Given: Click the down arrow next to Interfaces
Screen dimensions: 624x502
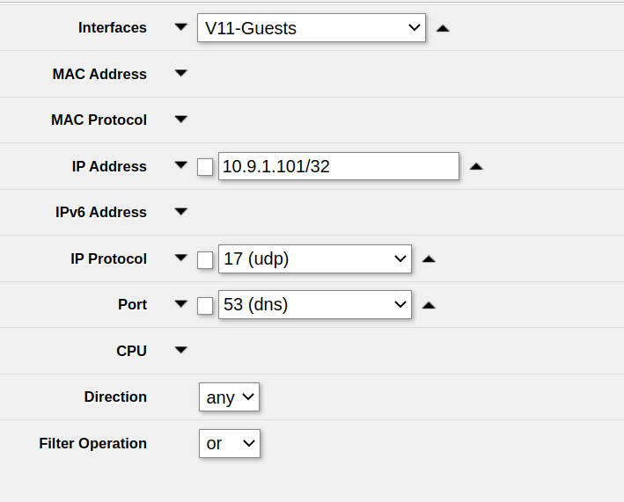Looking at the screenshot, I should pyautogui.click(x=181, y=27).
